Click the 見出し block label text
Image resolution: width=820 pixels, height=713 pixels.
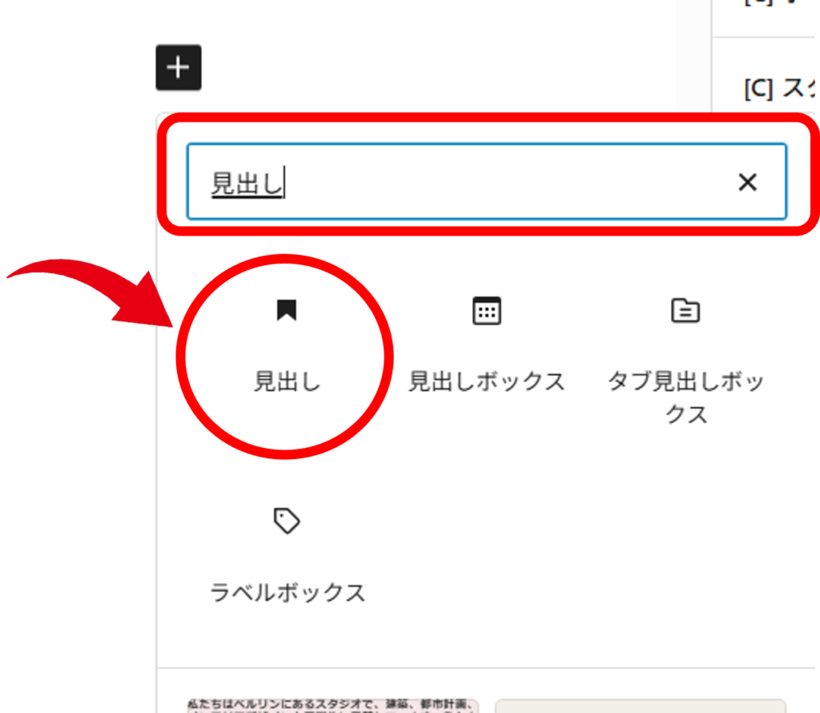click(x=287, y=381)
